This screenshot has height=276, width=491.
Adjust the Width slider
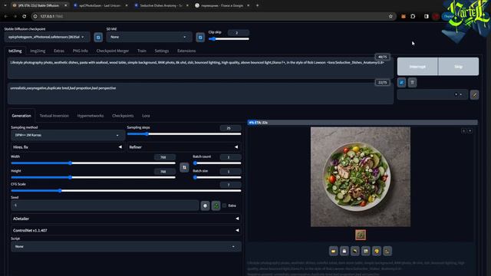(94, 163)
